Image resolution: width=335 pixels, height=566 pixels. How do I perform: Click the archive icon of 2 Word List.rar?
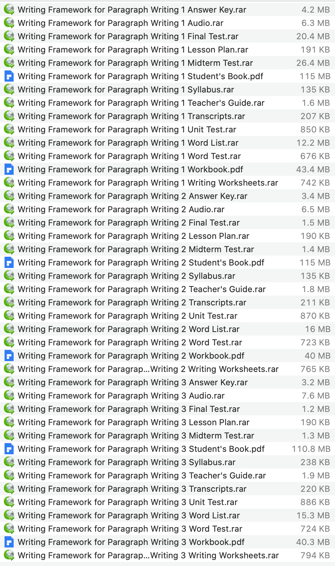9,329
